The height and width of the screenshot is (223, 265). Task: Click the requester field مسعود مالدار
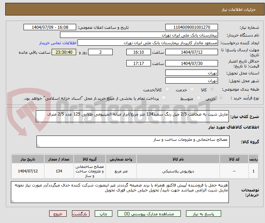tap(148, 43)
